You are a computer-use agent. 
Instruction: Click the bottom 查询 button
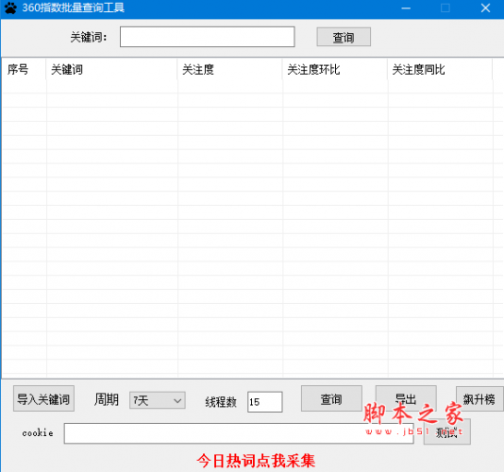[331, 398]
